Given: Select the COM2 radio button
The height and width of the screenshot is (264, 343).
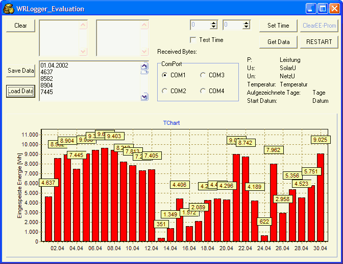Looking at the screenshot, I should click(x=165, y=91).
